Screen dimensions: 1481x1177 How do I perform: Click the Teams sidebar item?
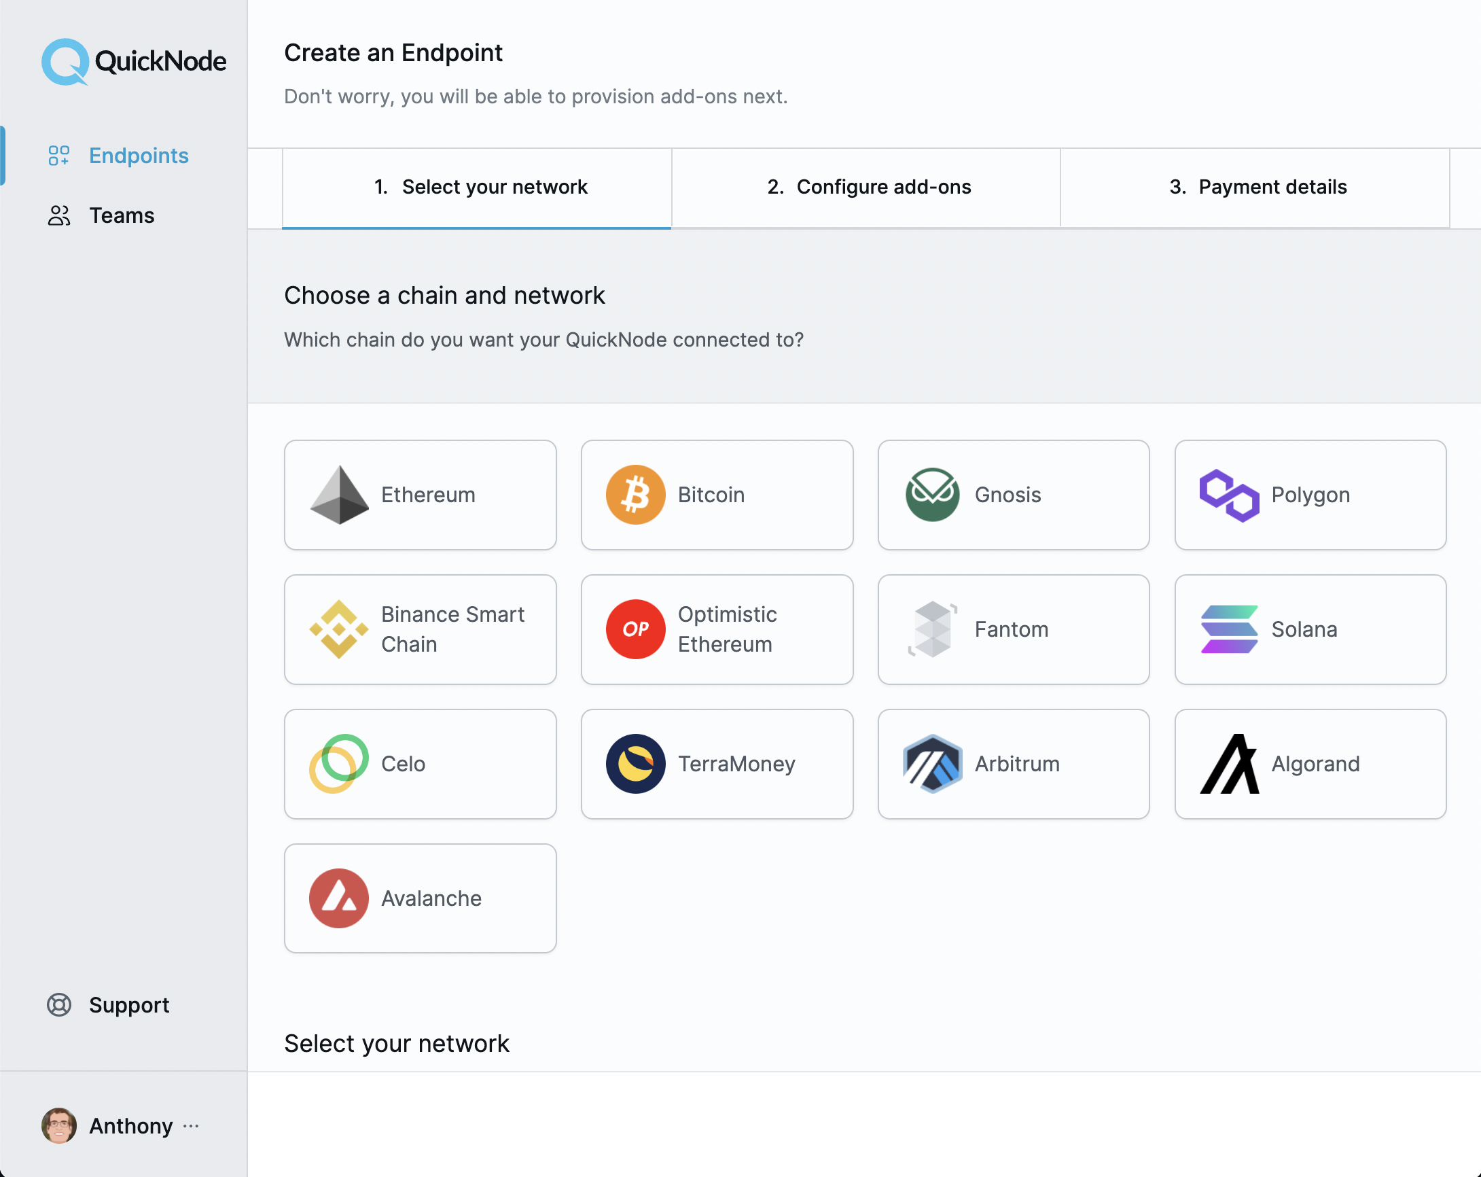(120, 214)
